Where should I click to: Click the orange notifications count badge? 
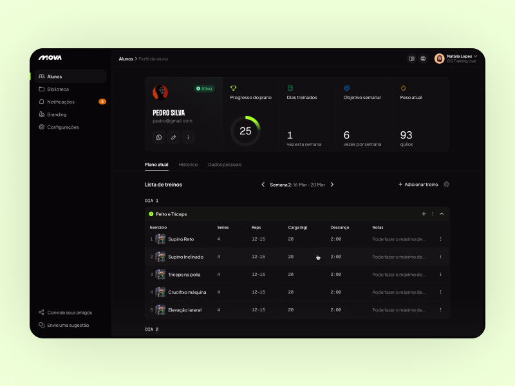point(102,102)
